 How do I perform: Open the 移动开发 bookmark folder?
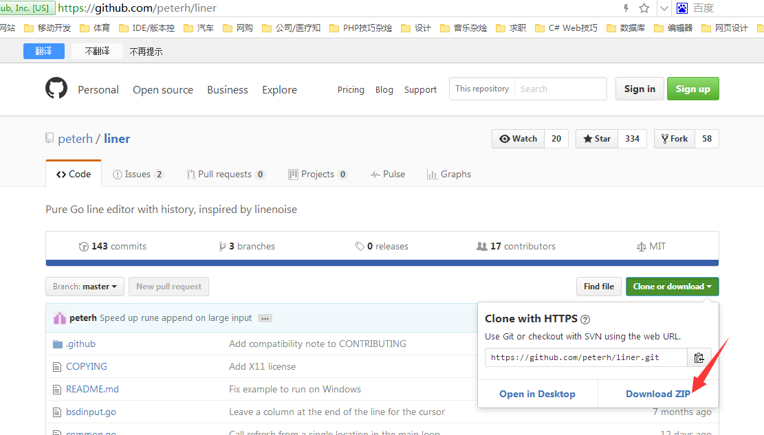[x=47, y=27]
